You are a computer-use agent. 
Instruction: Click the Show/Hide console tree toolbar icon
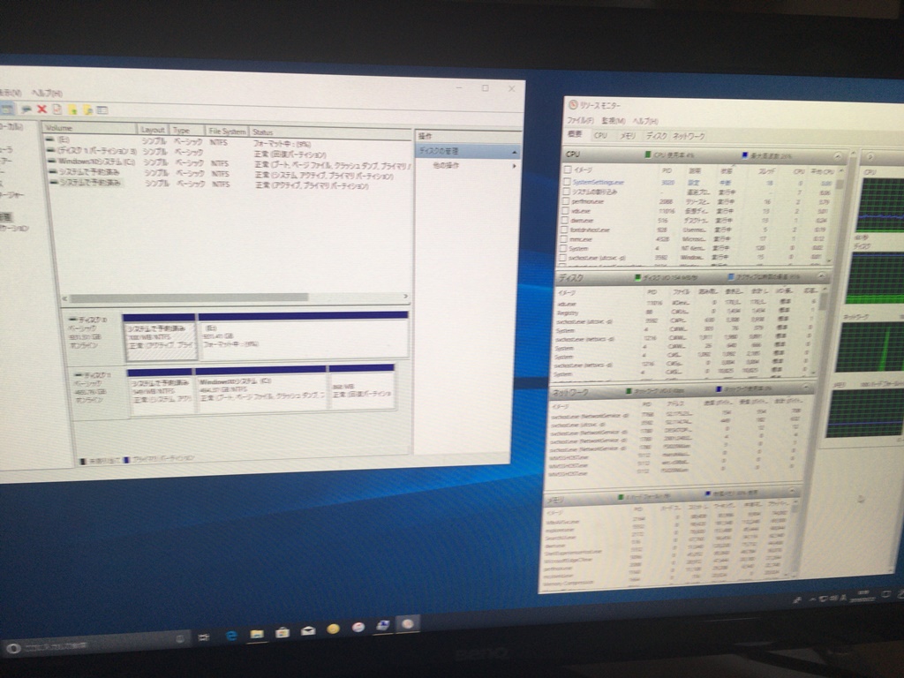[x=9, y=109]
